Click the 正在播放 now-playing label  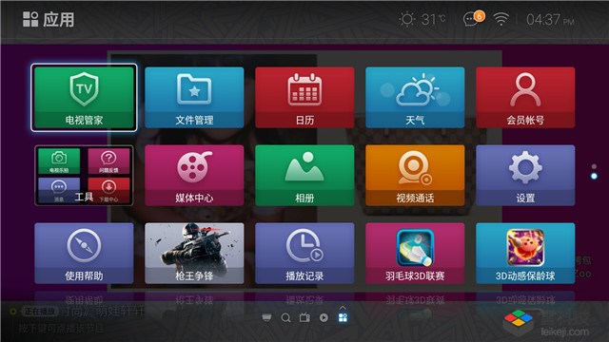tap(40, 312)
